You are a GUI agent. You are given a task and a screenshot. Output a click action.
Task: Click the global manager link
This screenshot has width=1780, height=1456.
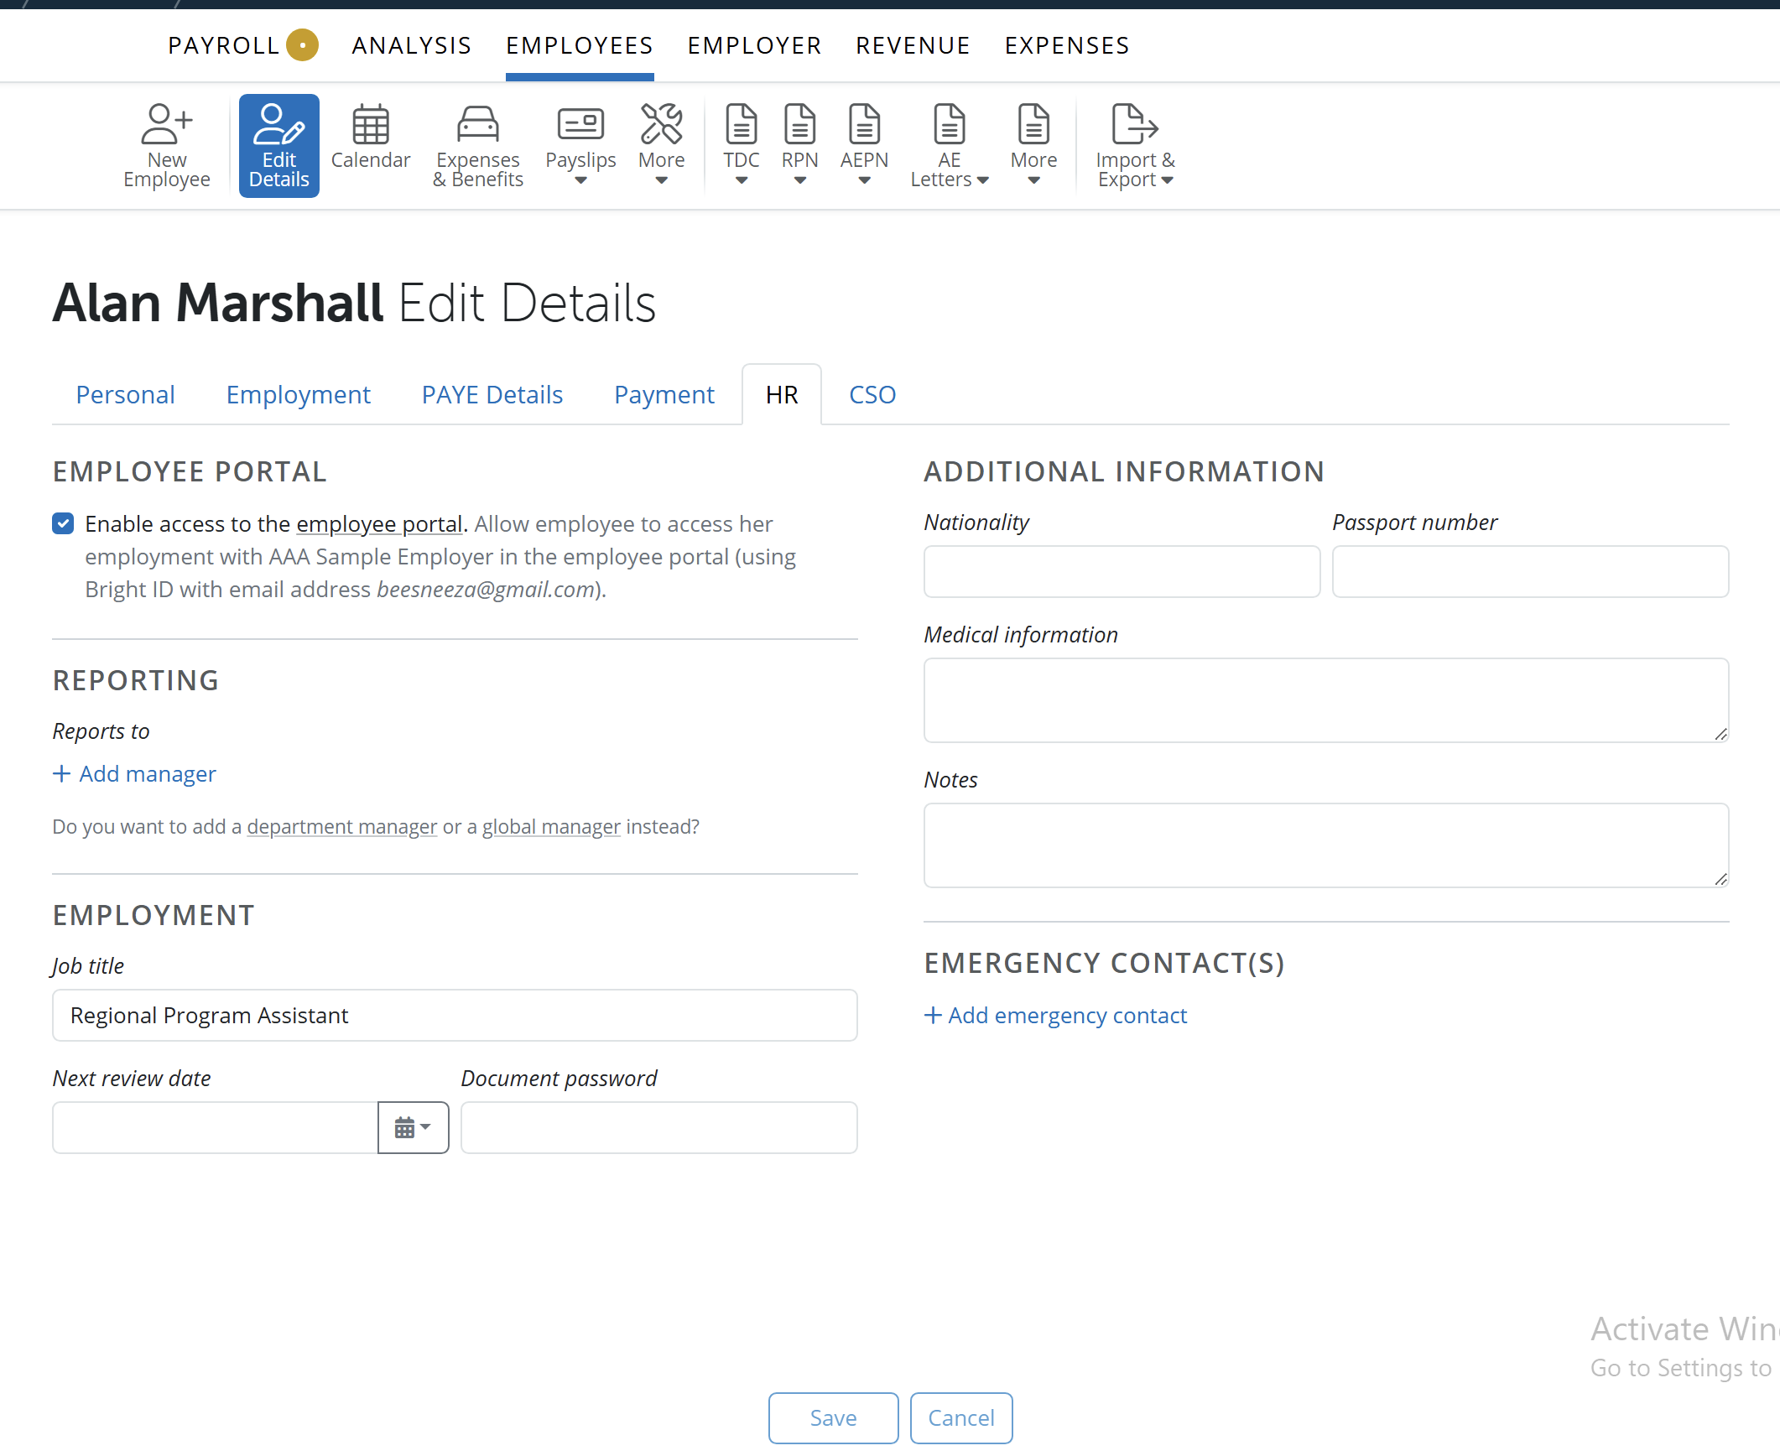[x=551, y=826]
